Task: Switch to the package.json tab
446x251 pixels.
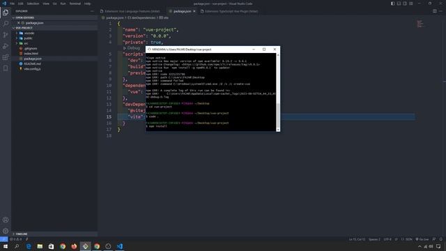Action: (182, 11)
